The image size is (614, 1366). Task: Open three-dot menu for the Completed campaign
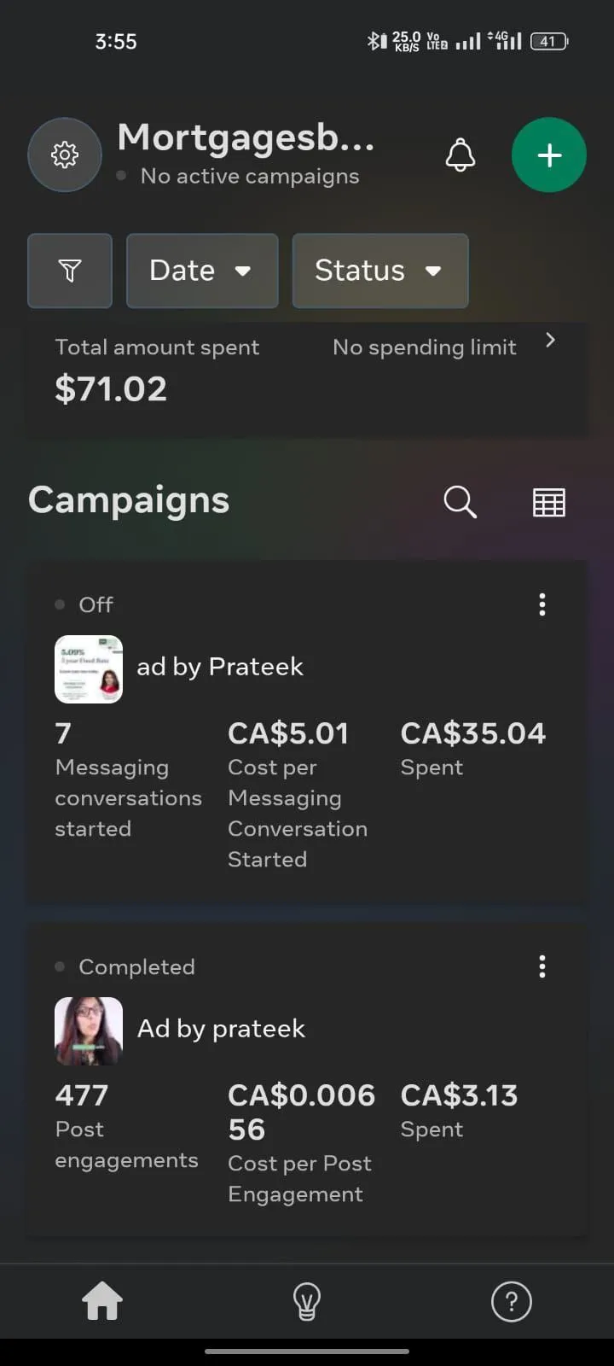(542, 966)
